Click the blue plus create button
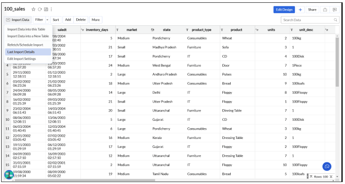345x184 pixels. tap(300, 9)
